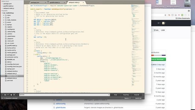This screenshot has width=195, height=110.
Task: Expand the e2e folder
Action: pos(4,18)
